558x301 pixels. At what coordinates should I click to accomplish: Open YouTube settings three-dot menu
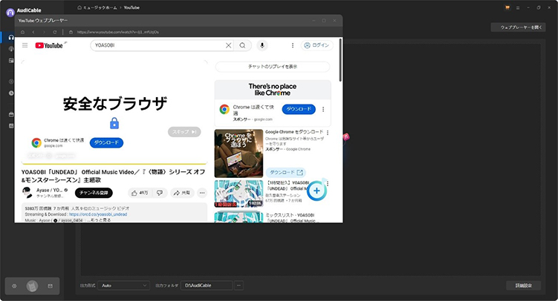(x=293, y=45)
